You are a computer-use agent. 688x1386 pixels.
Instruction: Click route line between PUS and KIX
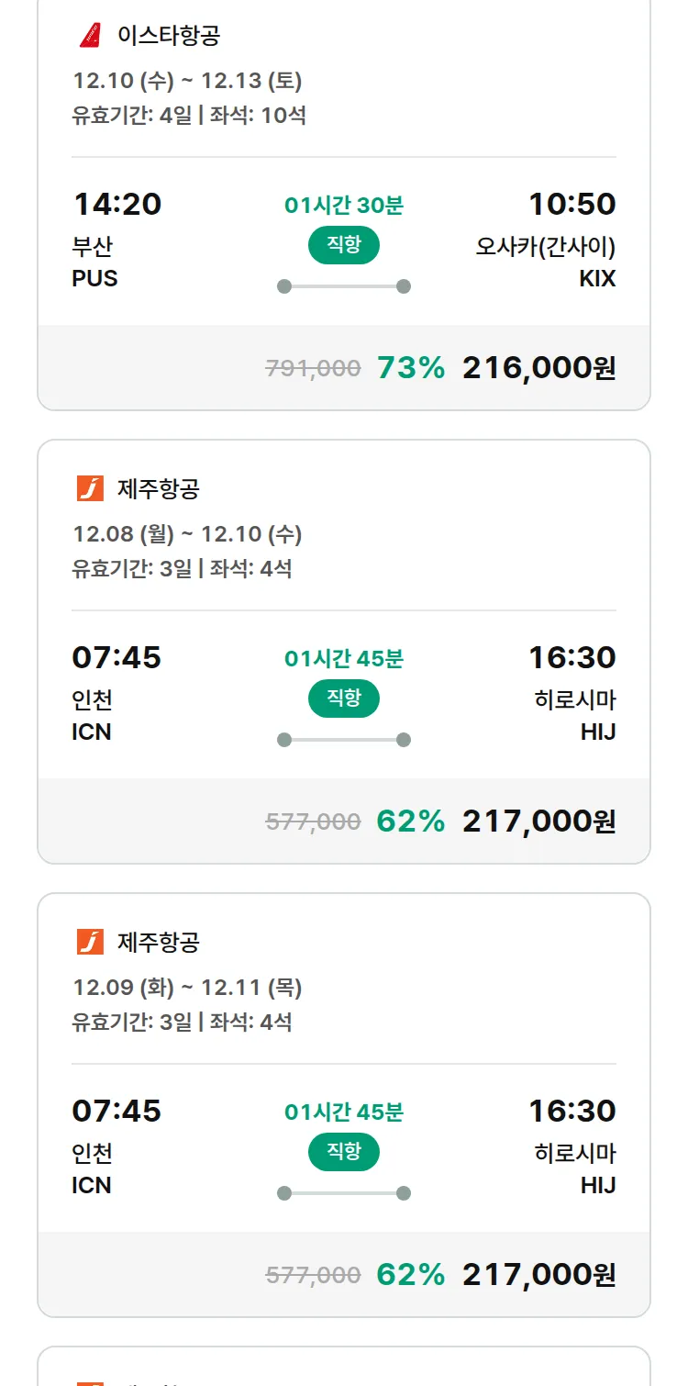tap(344, 286)
